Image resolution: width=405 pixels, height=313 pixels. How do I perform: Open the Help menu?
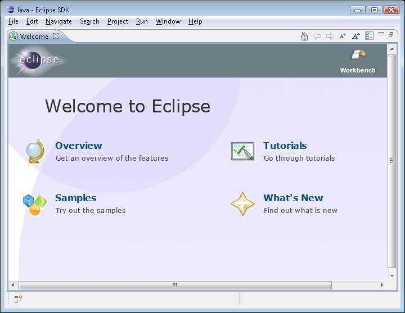pyautogui.click(x=195, y=21)
